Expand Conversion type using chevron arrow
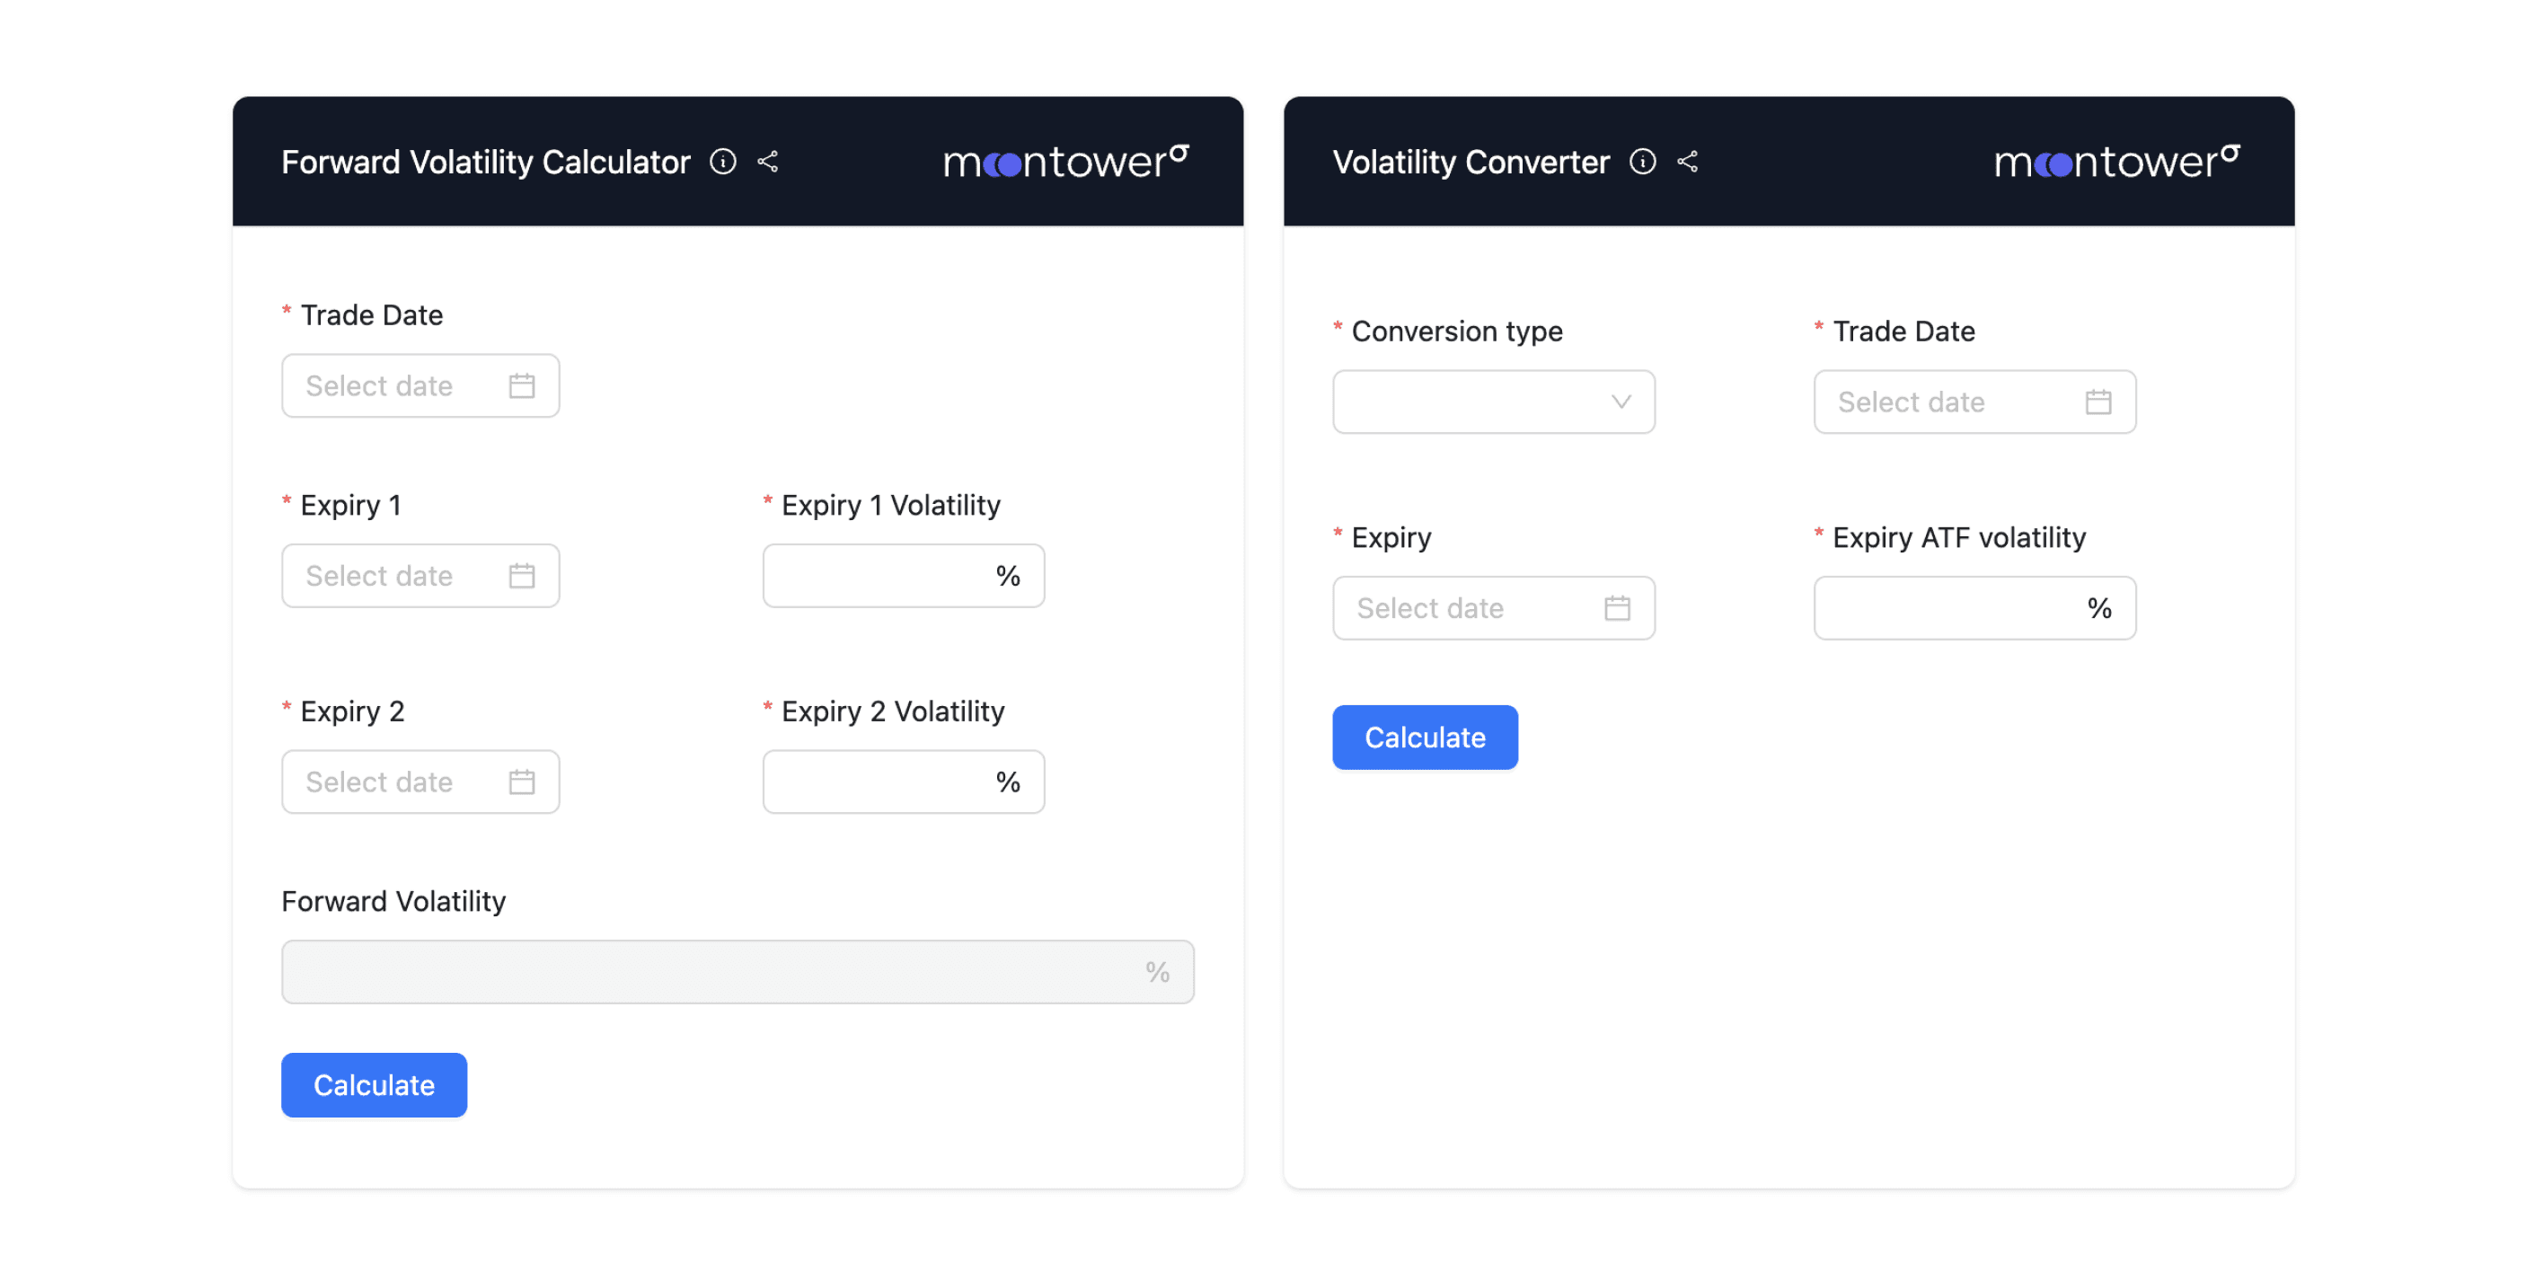Viewport: 2526px width, 1281px height. pos(1621,402)
